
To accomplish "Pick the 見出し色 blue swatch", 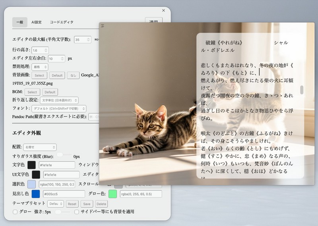I will pyautogui.click(x=36, y=194).
